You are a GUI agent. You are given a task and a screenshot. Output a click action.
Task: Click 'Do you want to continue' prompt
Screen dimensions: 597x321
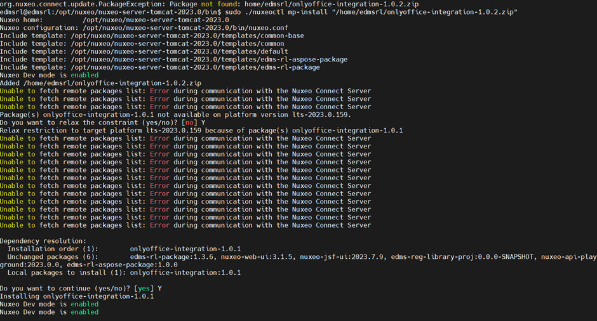[81, 288]
